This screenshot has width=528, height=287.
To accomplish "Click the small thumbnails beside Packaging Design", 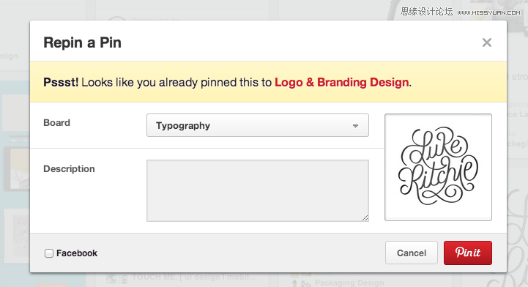I will (x=301, y=280).
